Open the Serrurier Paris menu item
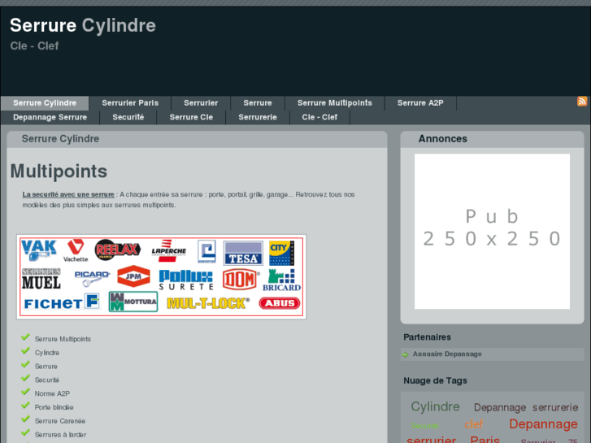The height and width of the screenshot is (443, 591). pos(130,103)
